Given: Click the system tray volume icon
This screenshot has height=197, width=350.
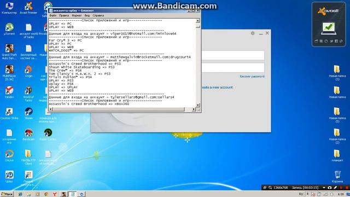Looking at the screenshot, I should click(332, 194).
